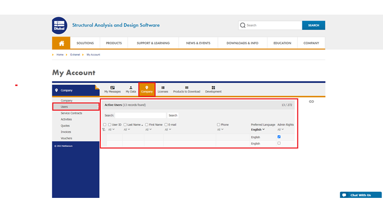
Task: Select Users in the sidebar
Action: tap(76, 107)
